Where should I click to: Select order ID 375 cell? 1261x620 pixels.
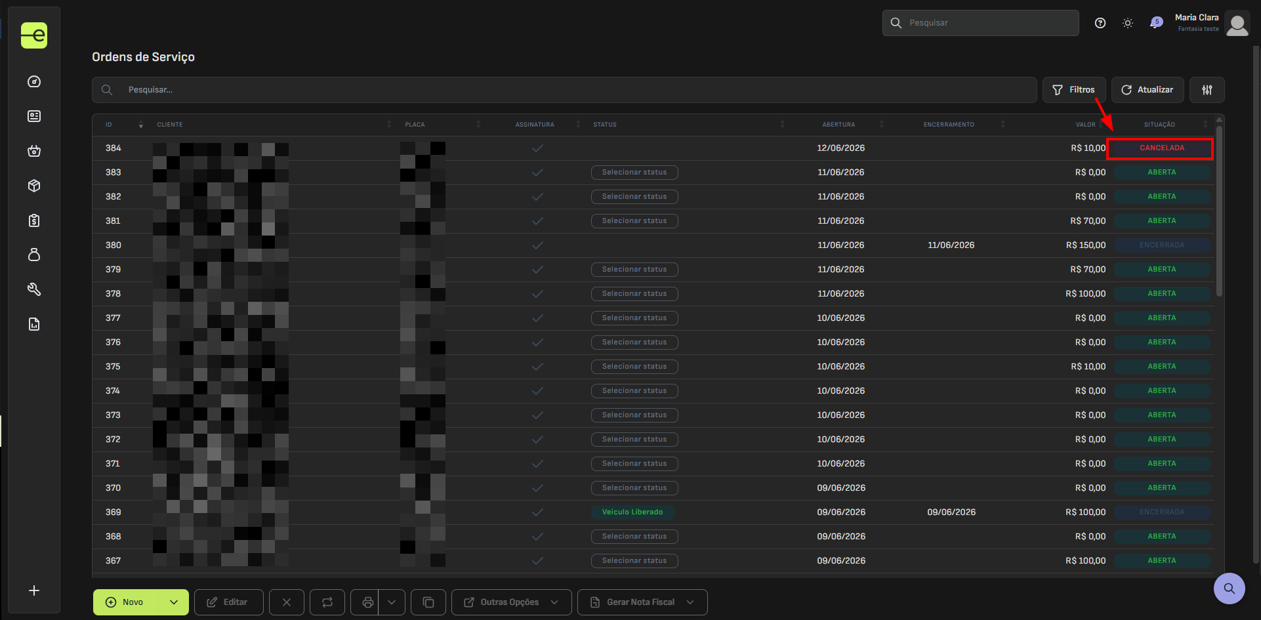click(x=114, y=367)
